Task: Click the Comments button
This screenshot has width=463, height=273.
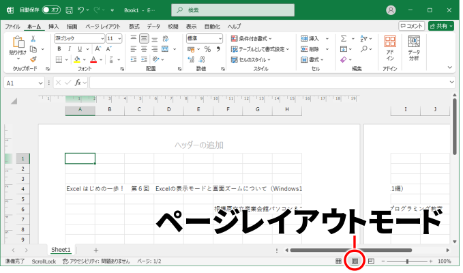Action: pyautogui.click(x=412, y=26)
